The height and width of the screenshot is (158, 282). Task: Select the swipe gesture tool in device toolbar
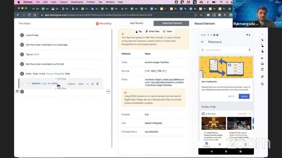pos(263,51)
